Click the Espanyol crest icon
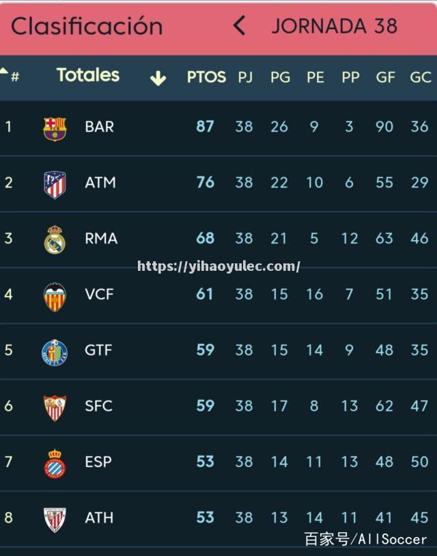This screenshot has width=437, height=556. click(x=55, y=464)
